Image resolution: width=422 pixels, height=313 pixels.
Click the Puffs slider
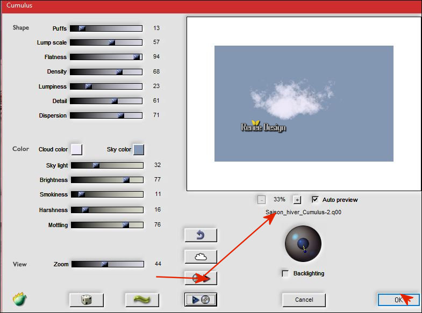pos(106,28)
